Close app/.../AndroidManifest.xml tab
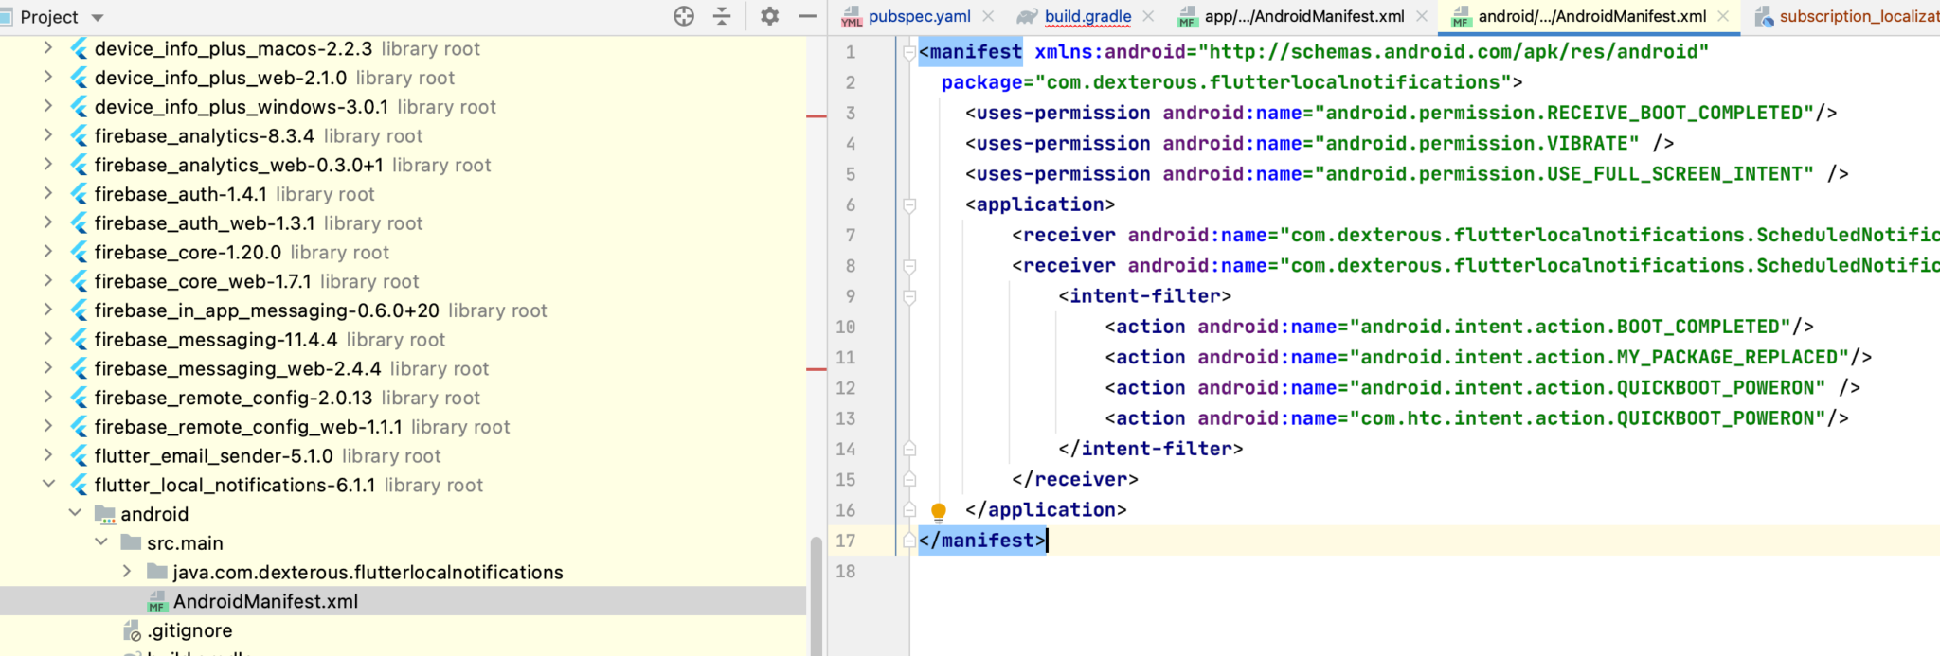This screenshot has width=1940, height=656. [x=1422, y=16]
